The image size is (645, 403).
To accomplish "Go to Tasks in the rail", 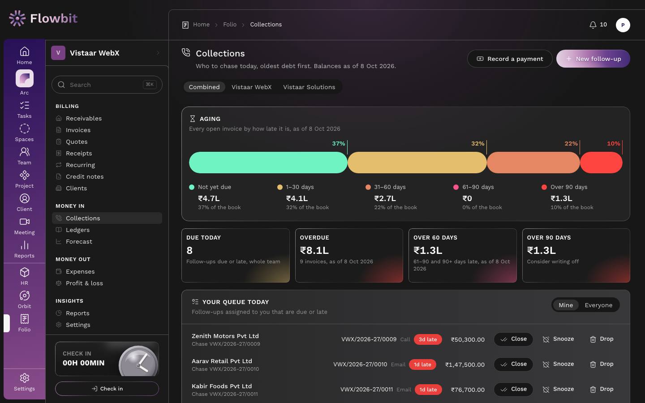I will tap(24, 110).
